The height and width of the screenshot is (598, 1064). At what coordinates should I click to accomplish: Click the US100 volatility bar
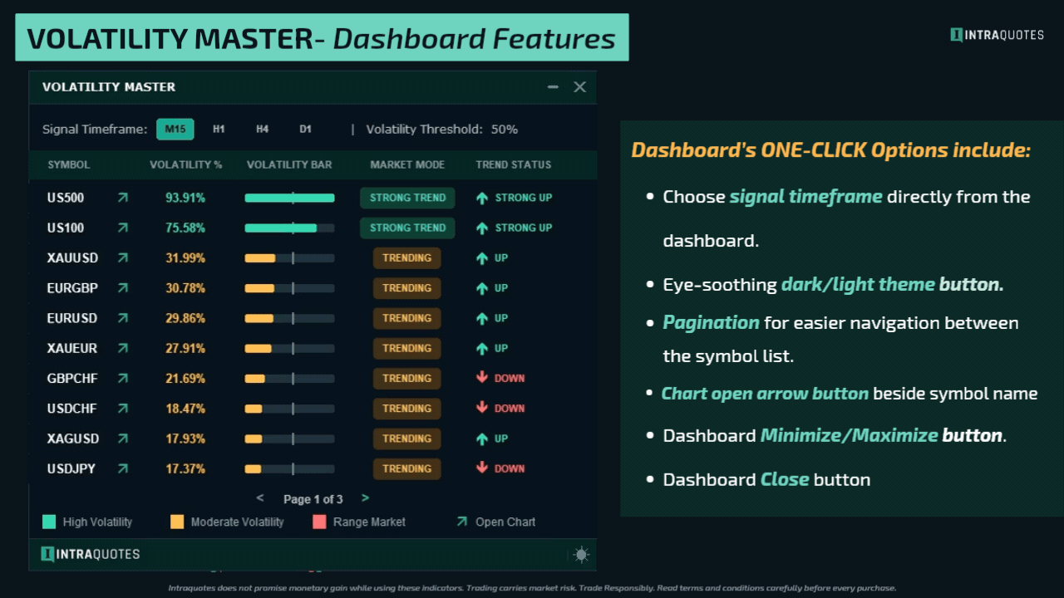pyautogui.click(x=289, y=228)
